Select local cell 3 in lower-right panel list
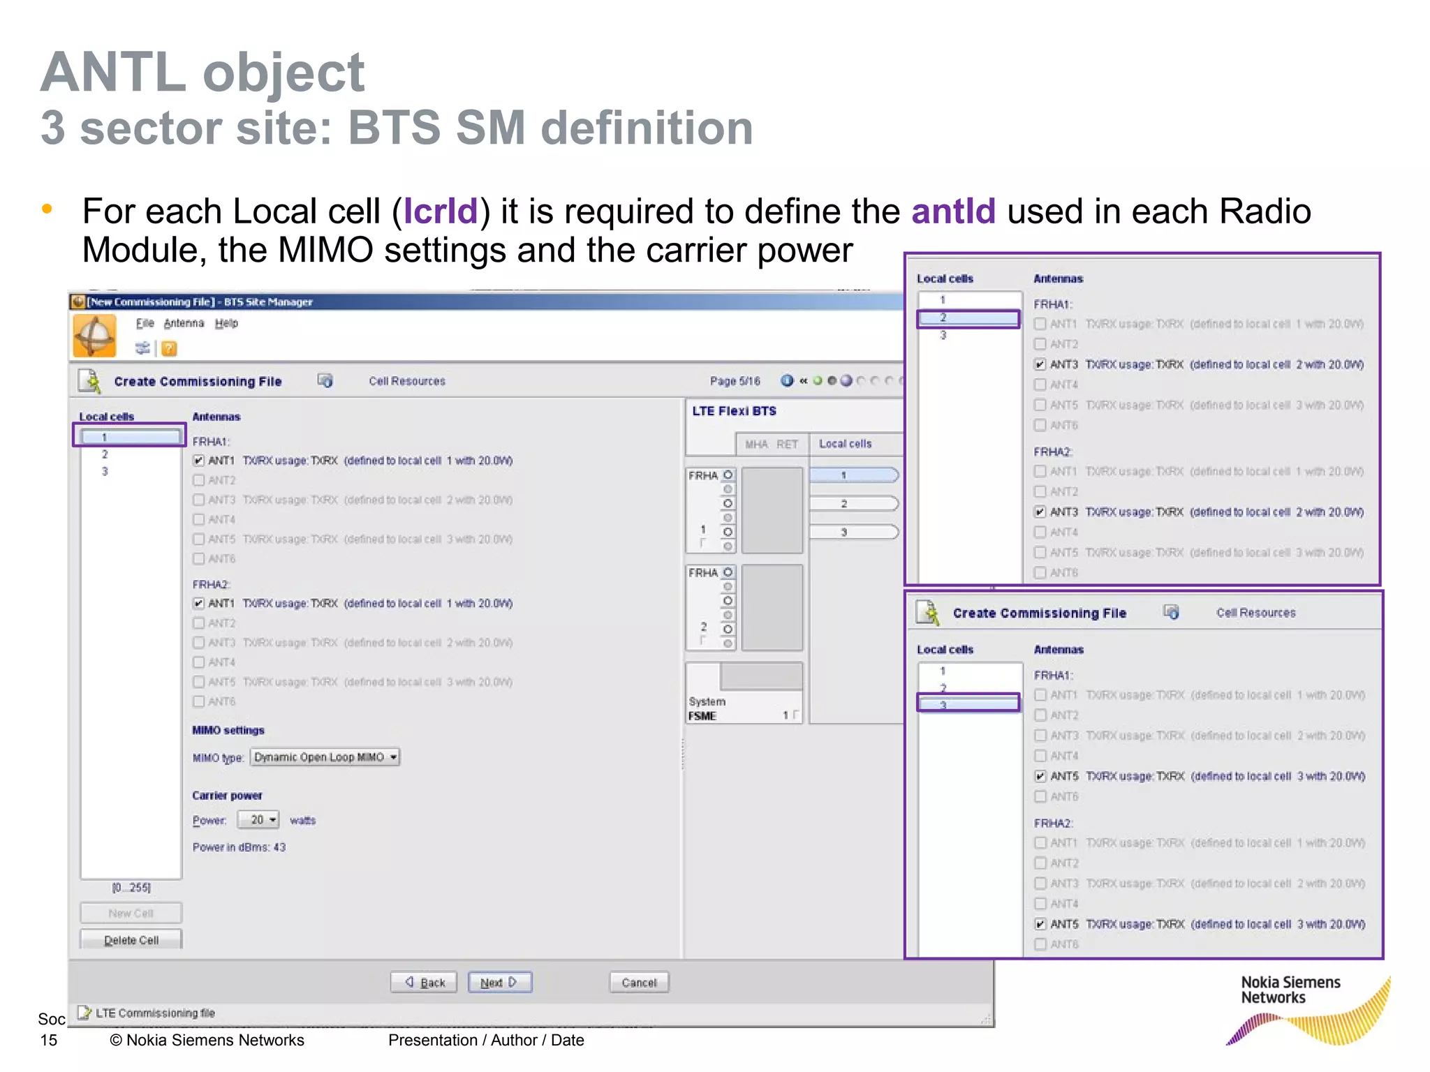Image resolution: width=1430 pixels, height=1072 pixels. pos(968,704)
